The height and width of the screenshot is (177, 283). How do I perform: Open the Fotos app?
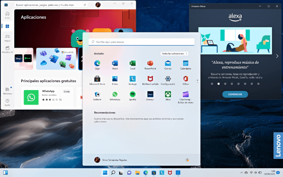[x=115, y=81]
